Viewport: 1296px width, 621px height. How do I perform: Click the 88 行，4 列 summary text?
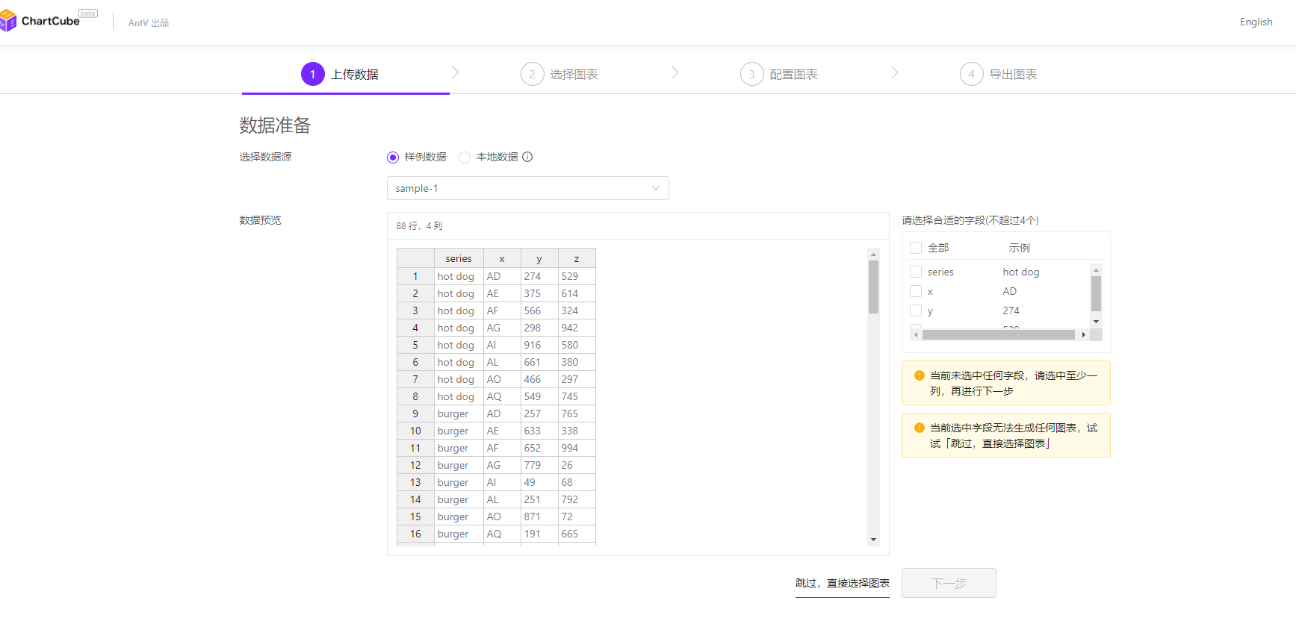419,225
